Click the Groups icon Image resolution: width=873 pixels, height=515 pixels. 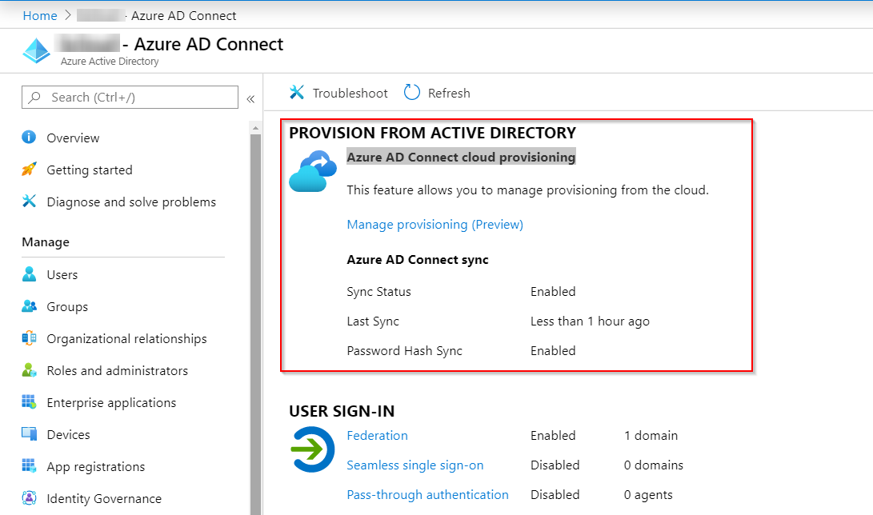[x=30, y=306]
